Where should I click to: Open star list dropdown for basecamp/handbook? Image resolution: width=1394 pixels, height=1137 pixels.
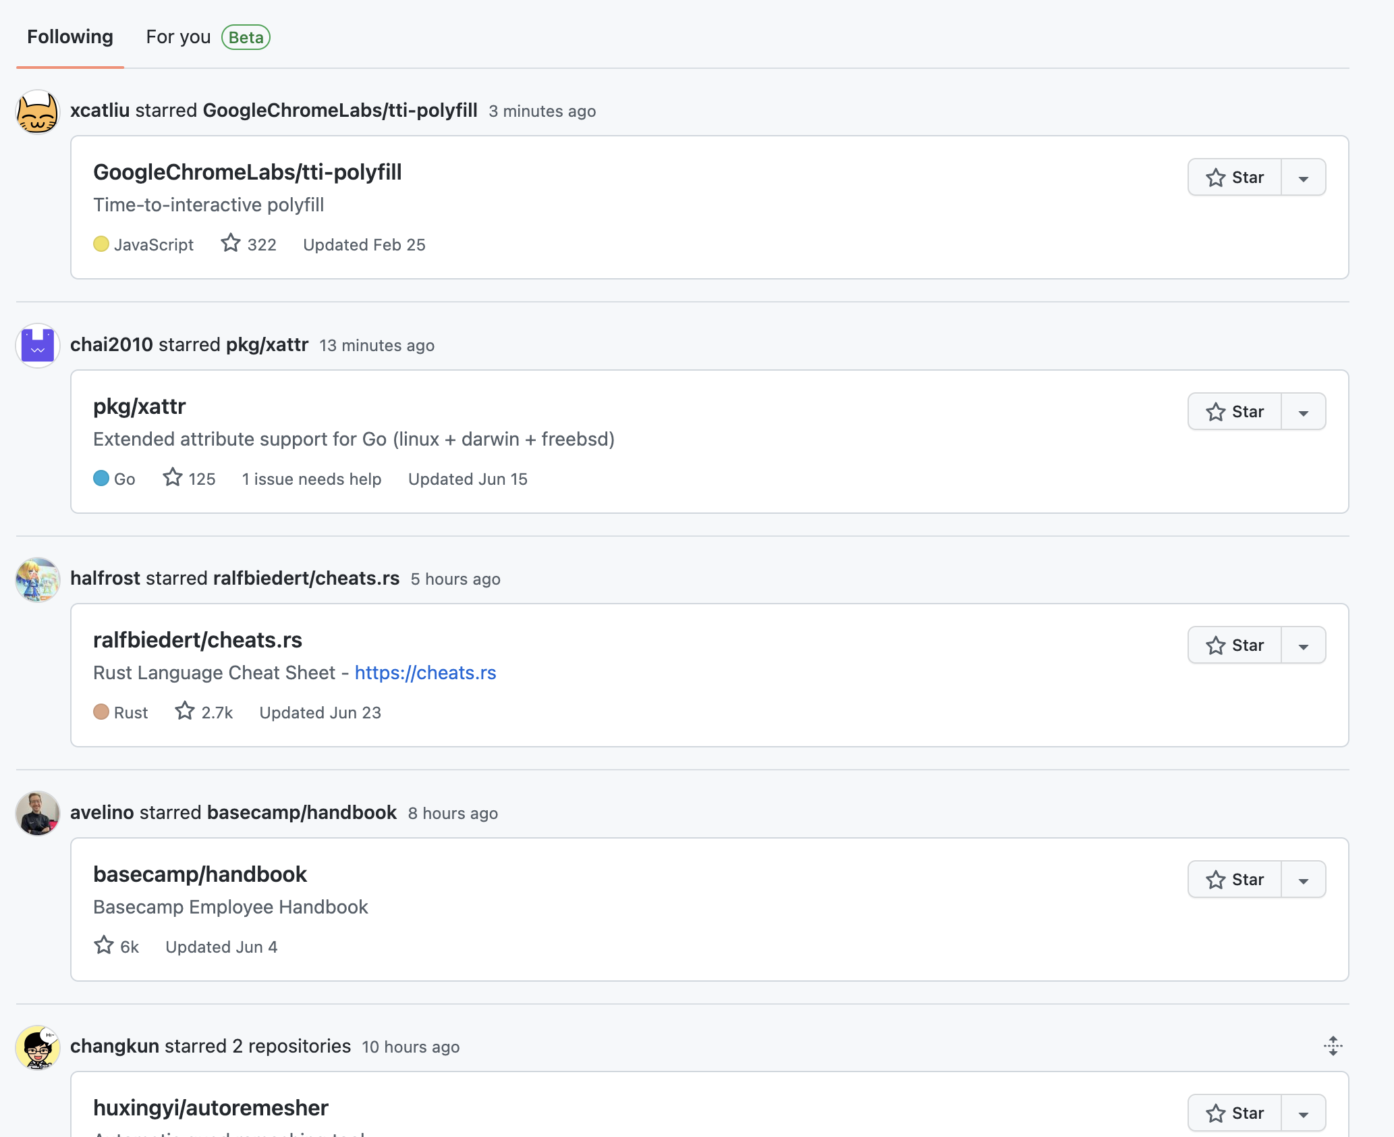1304,880
